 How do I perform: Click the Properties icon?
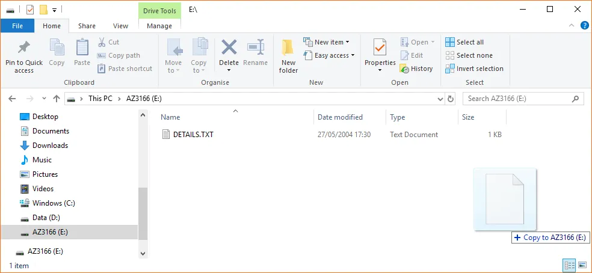tap(380, 48)
